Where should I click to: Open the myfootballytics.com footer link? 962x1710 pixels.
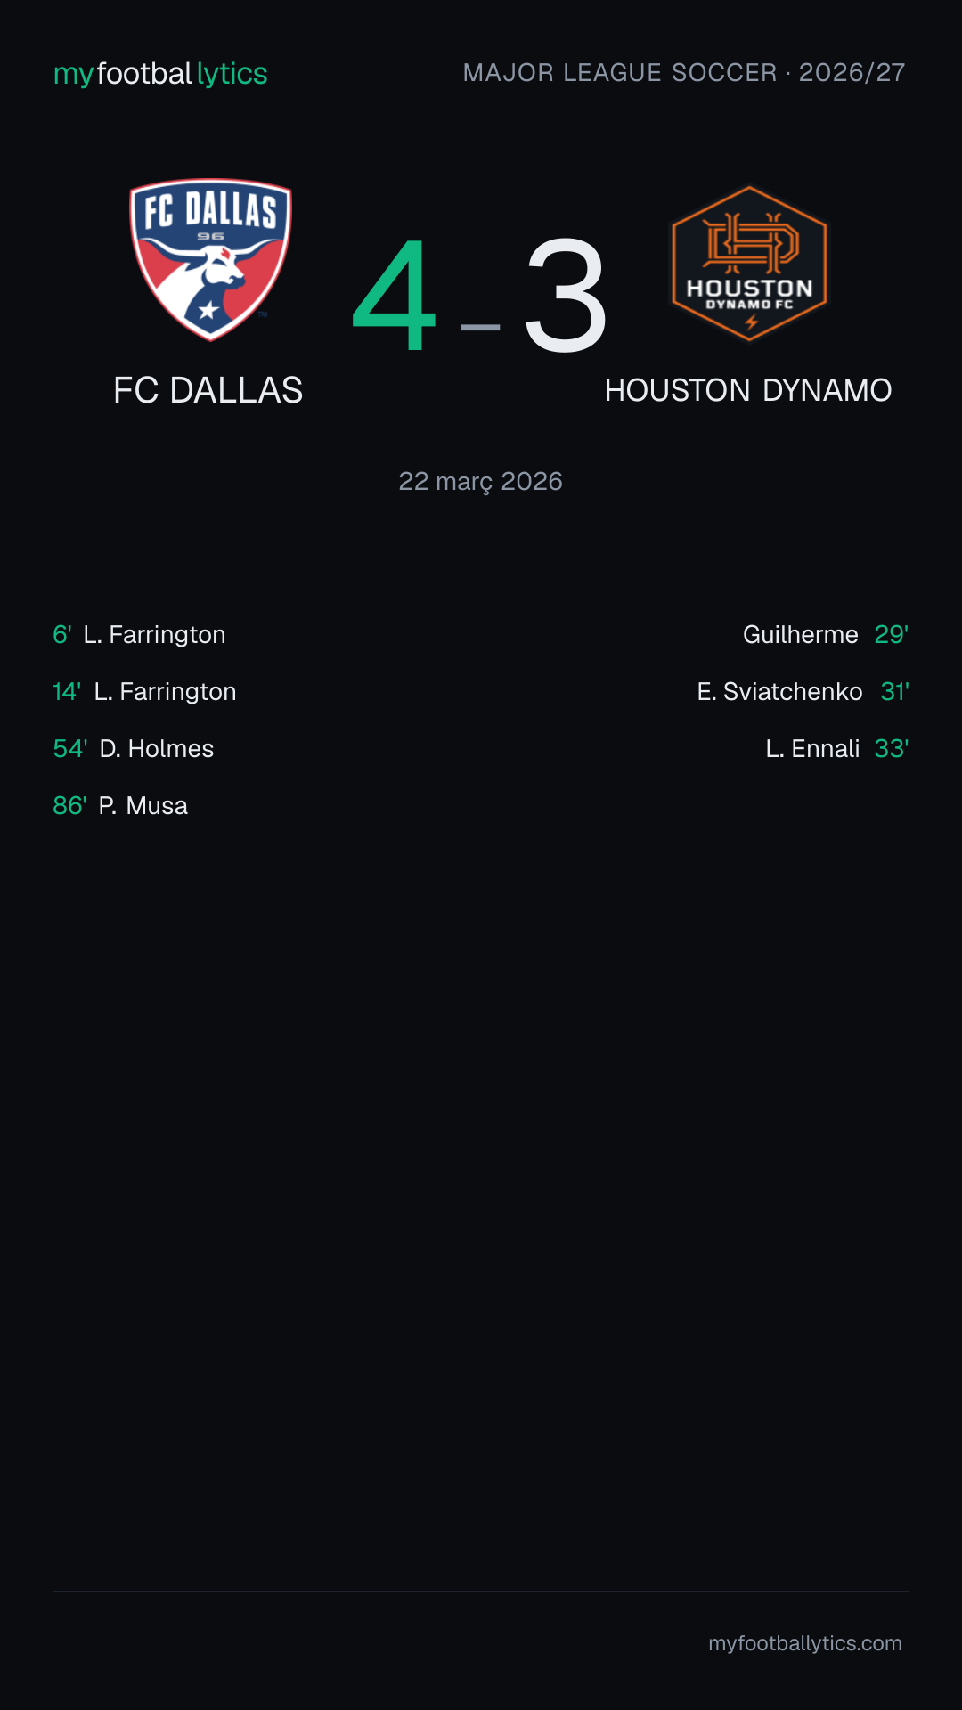point(805,1643)
